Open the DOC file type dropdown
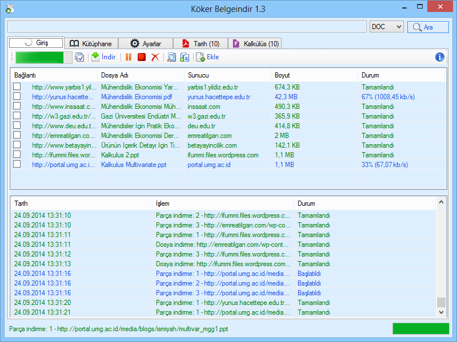 pos(386,27)
